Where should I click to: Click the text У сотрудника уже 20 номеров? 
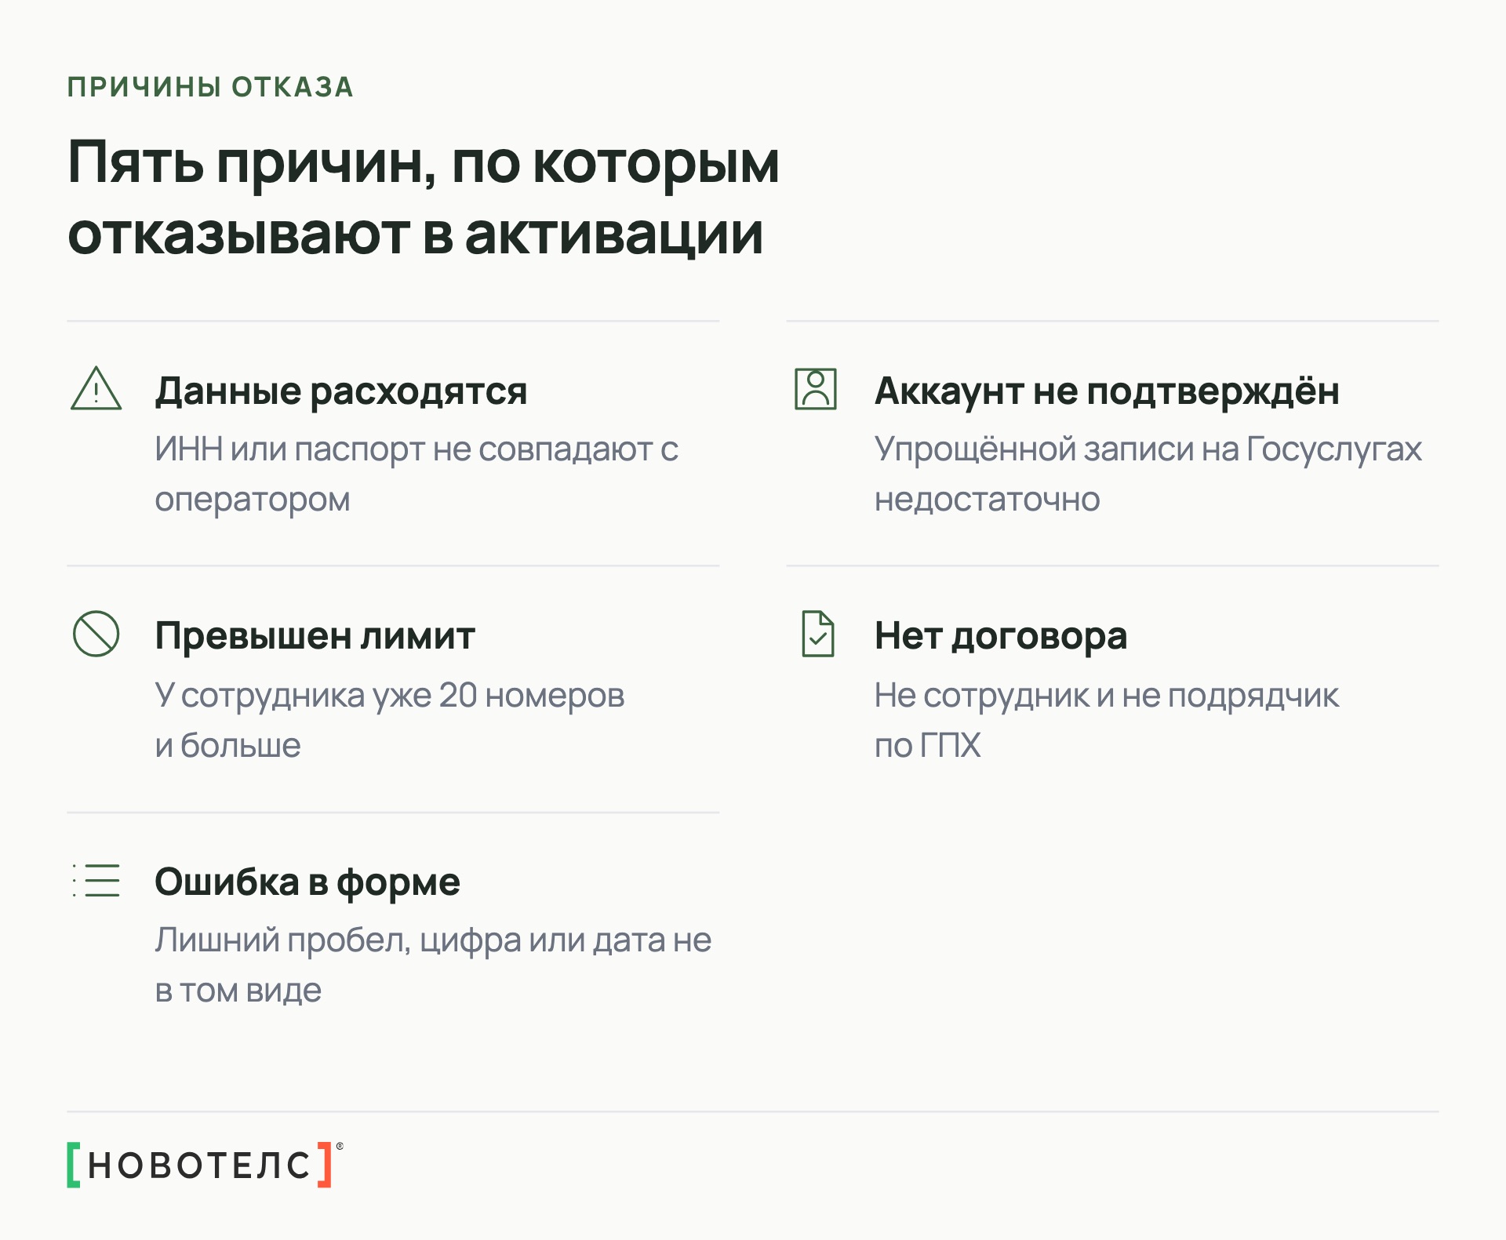pyautogui.click(x=390, y=696)
